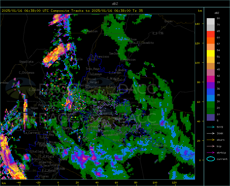Click the 140 km y-axis tick
Screen dimensions: 230x186
tap(197, 24)
